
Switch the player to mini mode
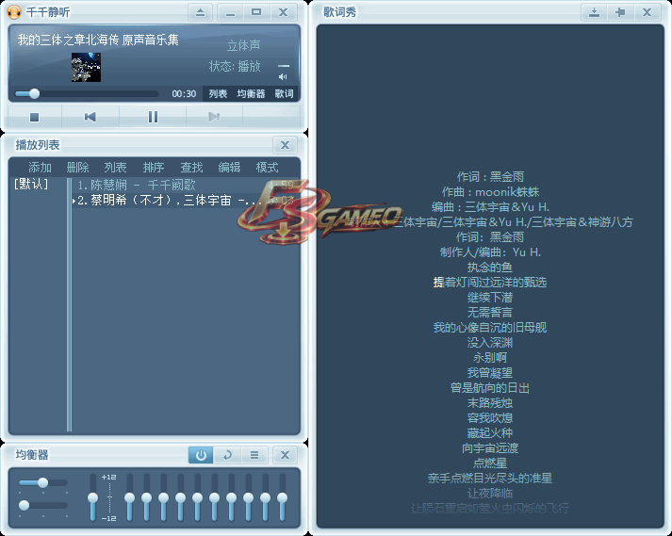256,12
